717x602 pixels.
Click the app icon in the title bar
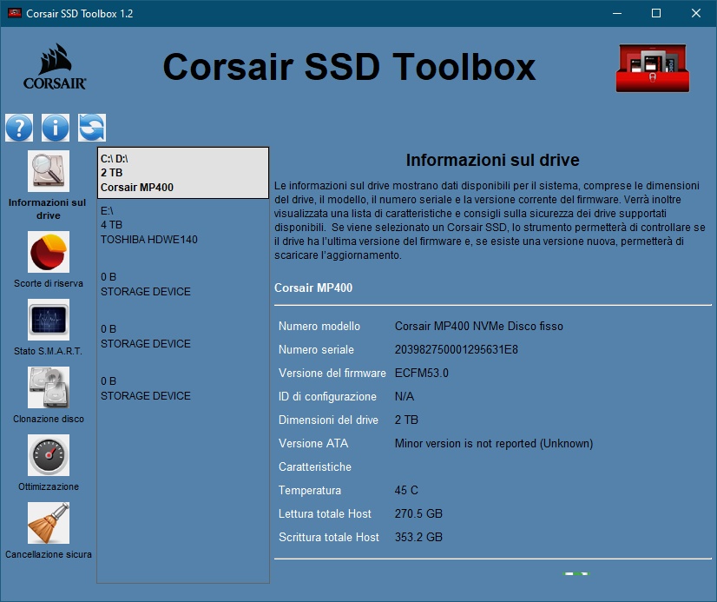point(15,13)
